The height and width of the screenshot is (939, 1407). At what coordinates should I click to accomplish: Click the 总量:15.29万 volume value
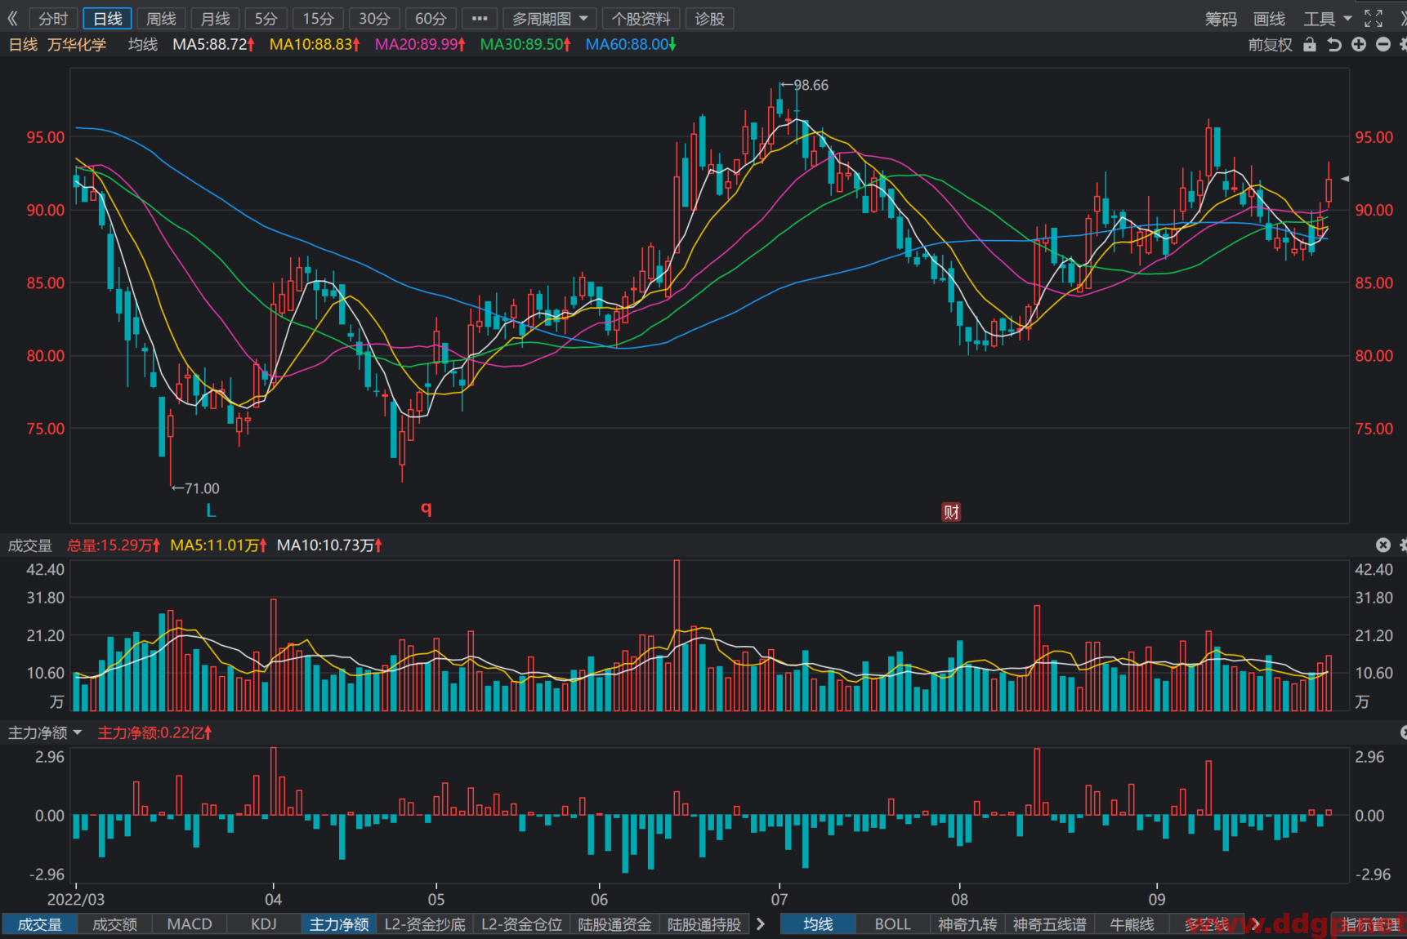(114, 545)
